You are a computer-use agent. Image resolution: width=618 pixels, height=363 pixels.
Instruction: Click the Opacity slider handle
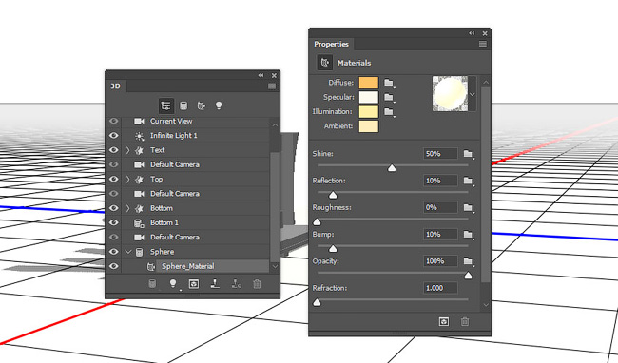pos(468,276)
